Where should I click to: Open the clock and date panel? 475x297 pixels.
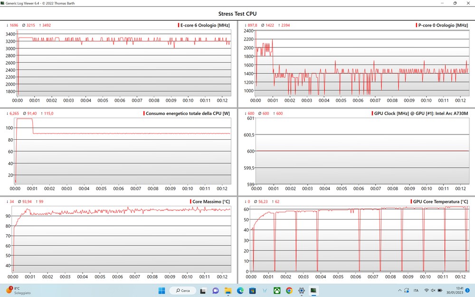coord(455,290)
